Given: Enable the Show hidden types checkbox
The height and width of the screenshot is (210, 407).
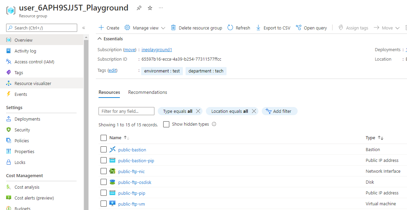Looking at the screenshot, I should click(166, 124).
